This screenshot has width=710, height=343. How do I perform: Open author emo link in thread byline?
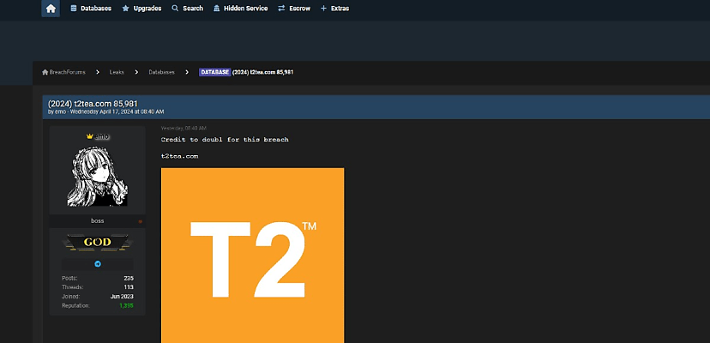pyautogui.click(x=60, y=111)
